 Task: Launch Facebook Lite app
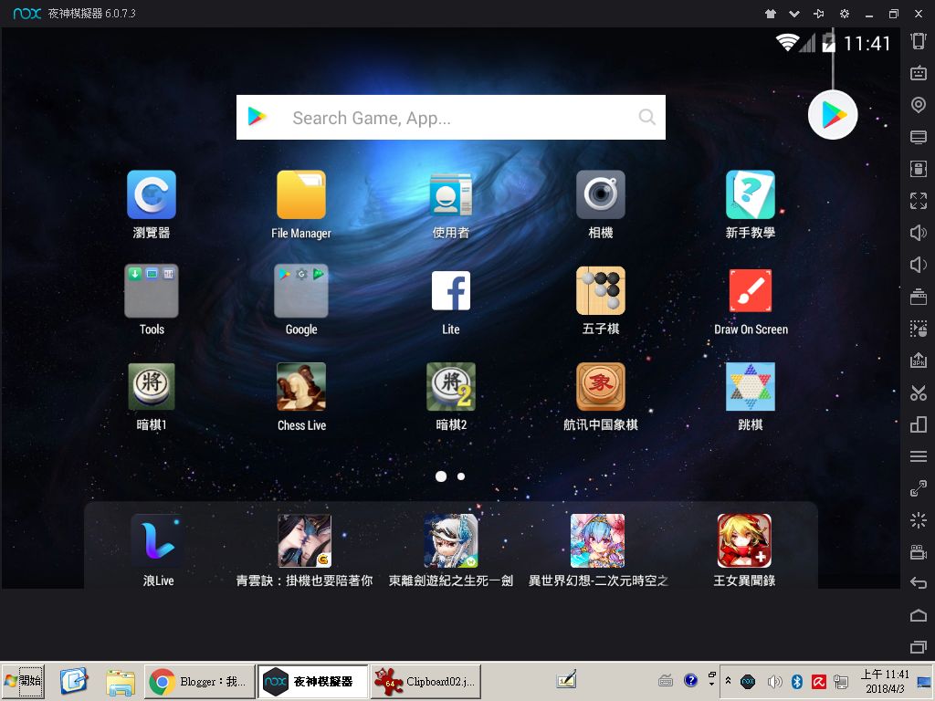pyautogui.click(x=451, y=291)
